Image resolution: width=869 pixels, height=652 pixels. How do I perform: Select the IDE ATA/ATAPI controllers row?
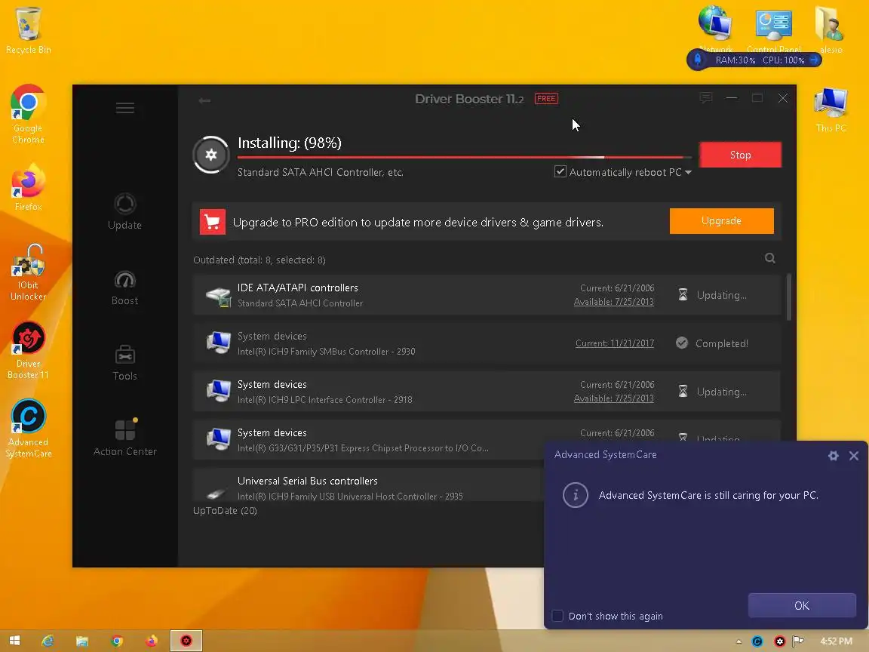[487, 295]
